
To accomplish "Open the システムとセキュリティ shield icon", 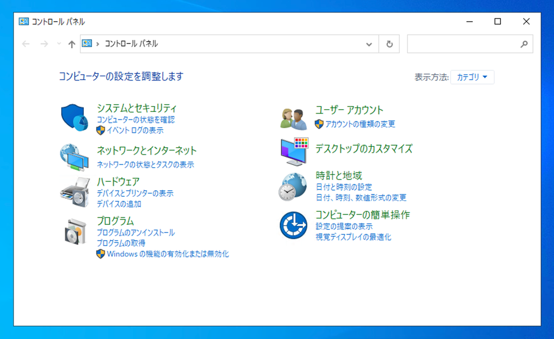I will pos(74,117).
